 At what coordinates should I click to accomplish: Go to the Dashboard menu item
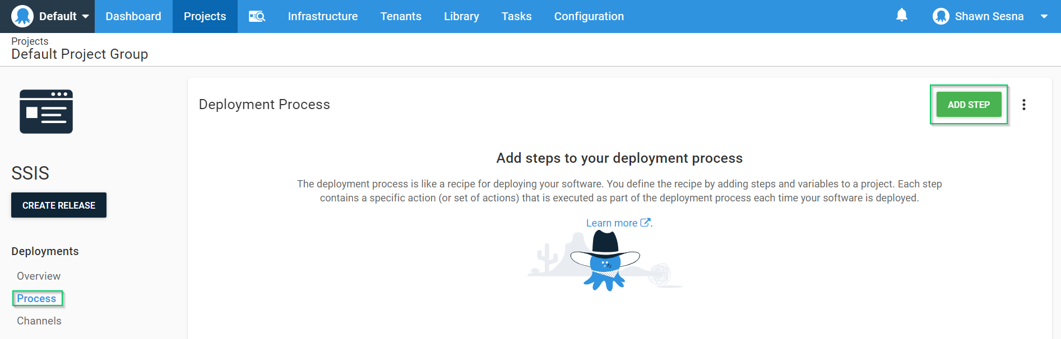click(133, 16)
